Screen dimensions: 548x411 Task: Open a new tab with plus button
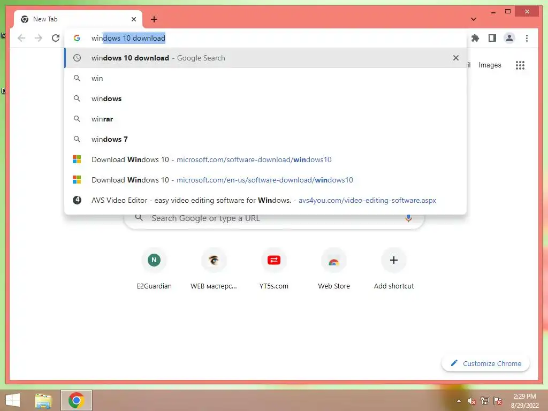pos(154,19)
